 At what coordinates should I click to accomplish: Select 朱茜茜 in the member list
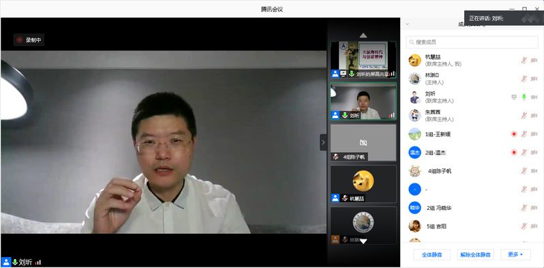(x=472, y=116)
